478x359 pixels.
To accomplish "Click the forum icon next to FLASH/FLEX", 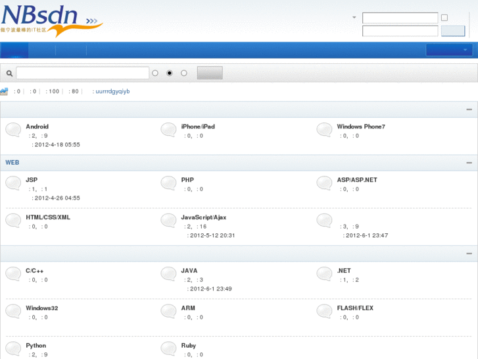I will coord(324,312).
